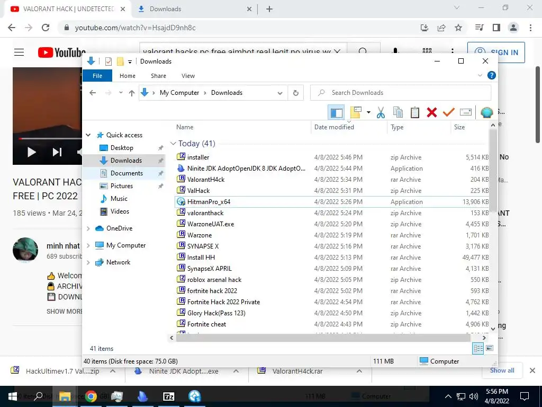Viewport: 542px width, 407px height.
Task: Select the ValorantH4ck rar file
Action: coord(332,180)
